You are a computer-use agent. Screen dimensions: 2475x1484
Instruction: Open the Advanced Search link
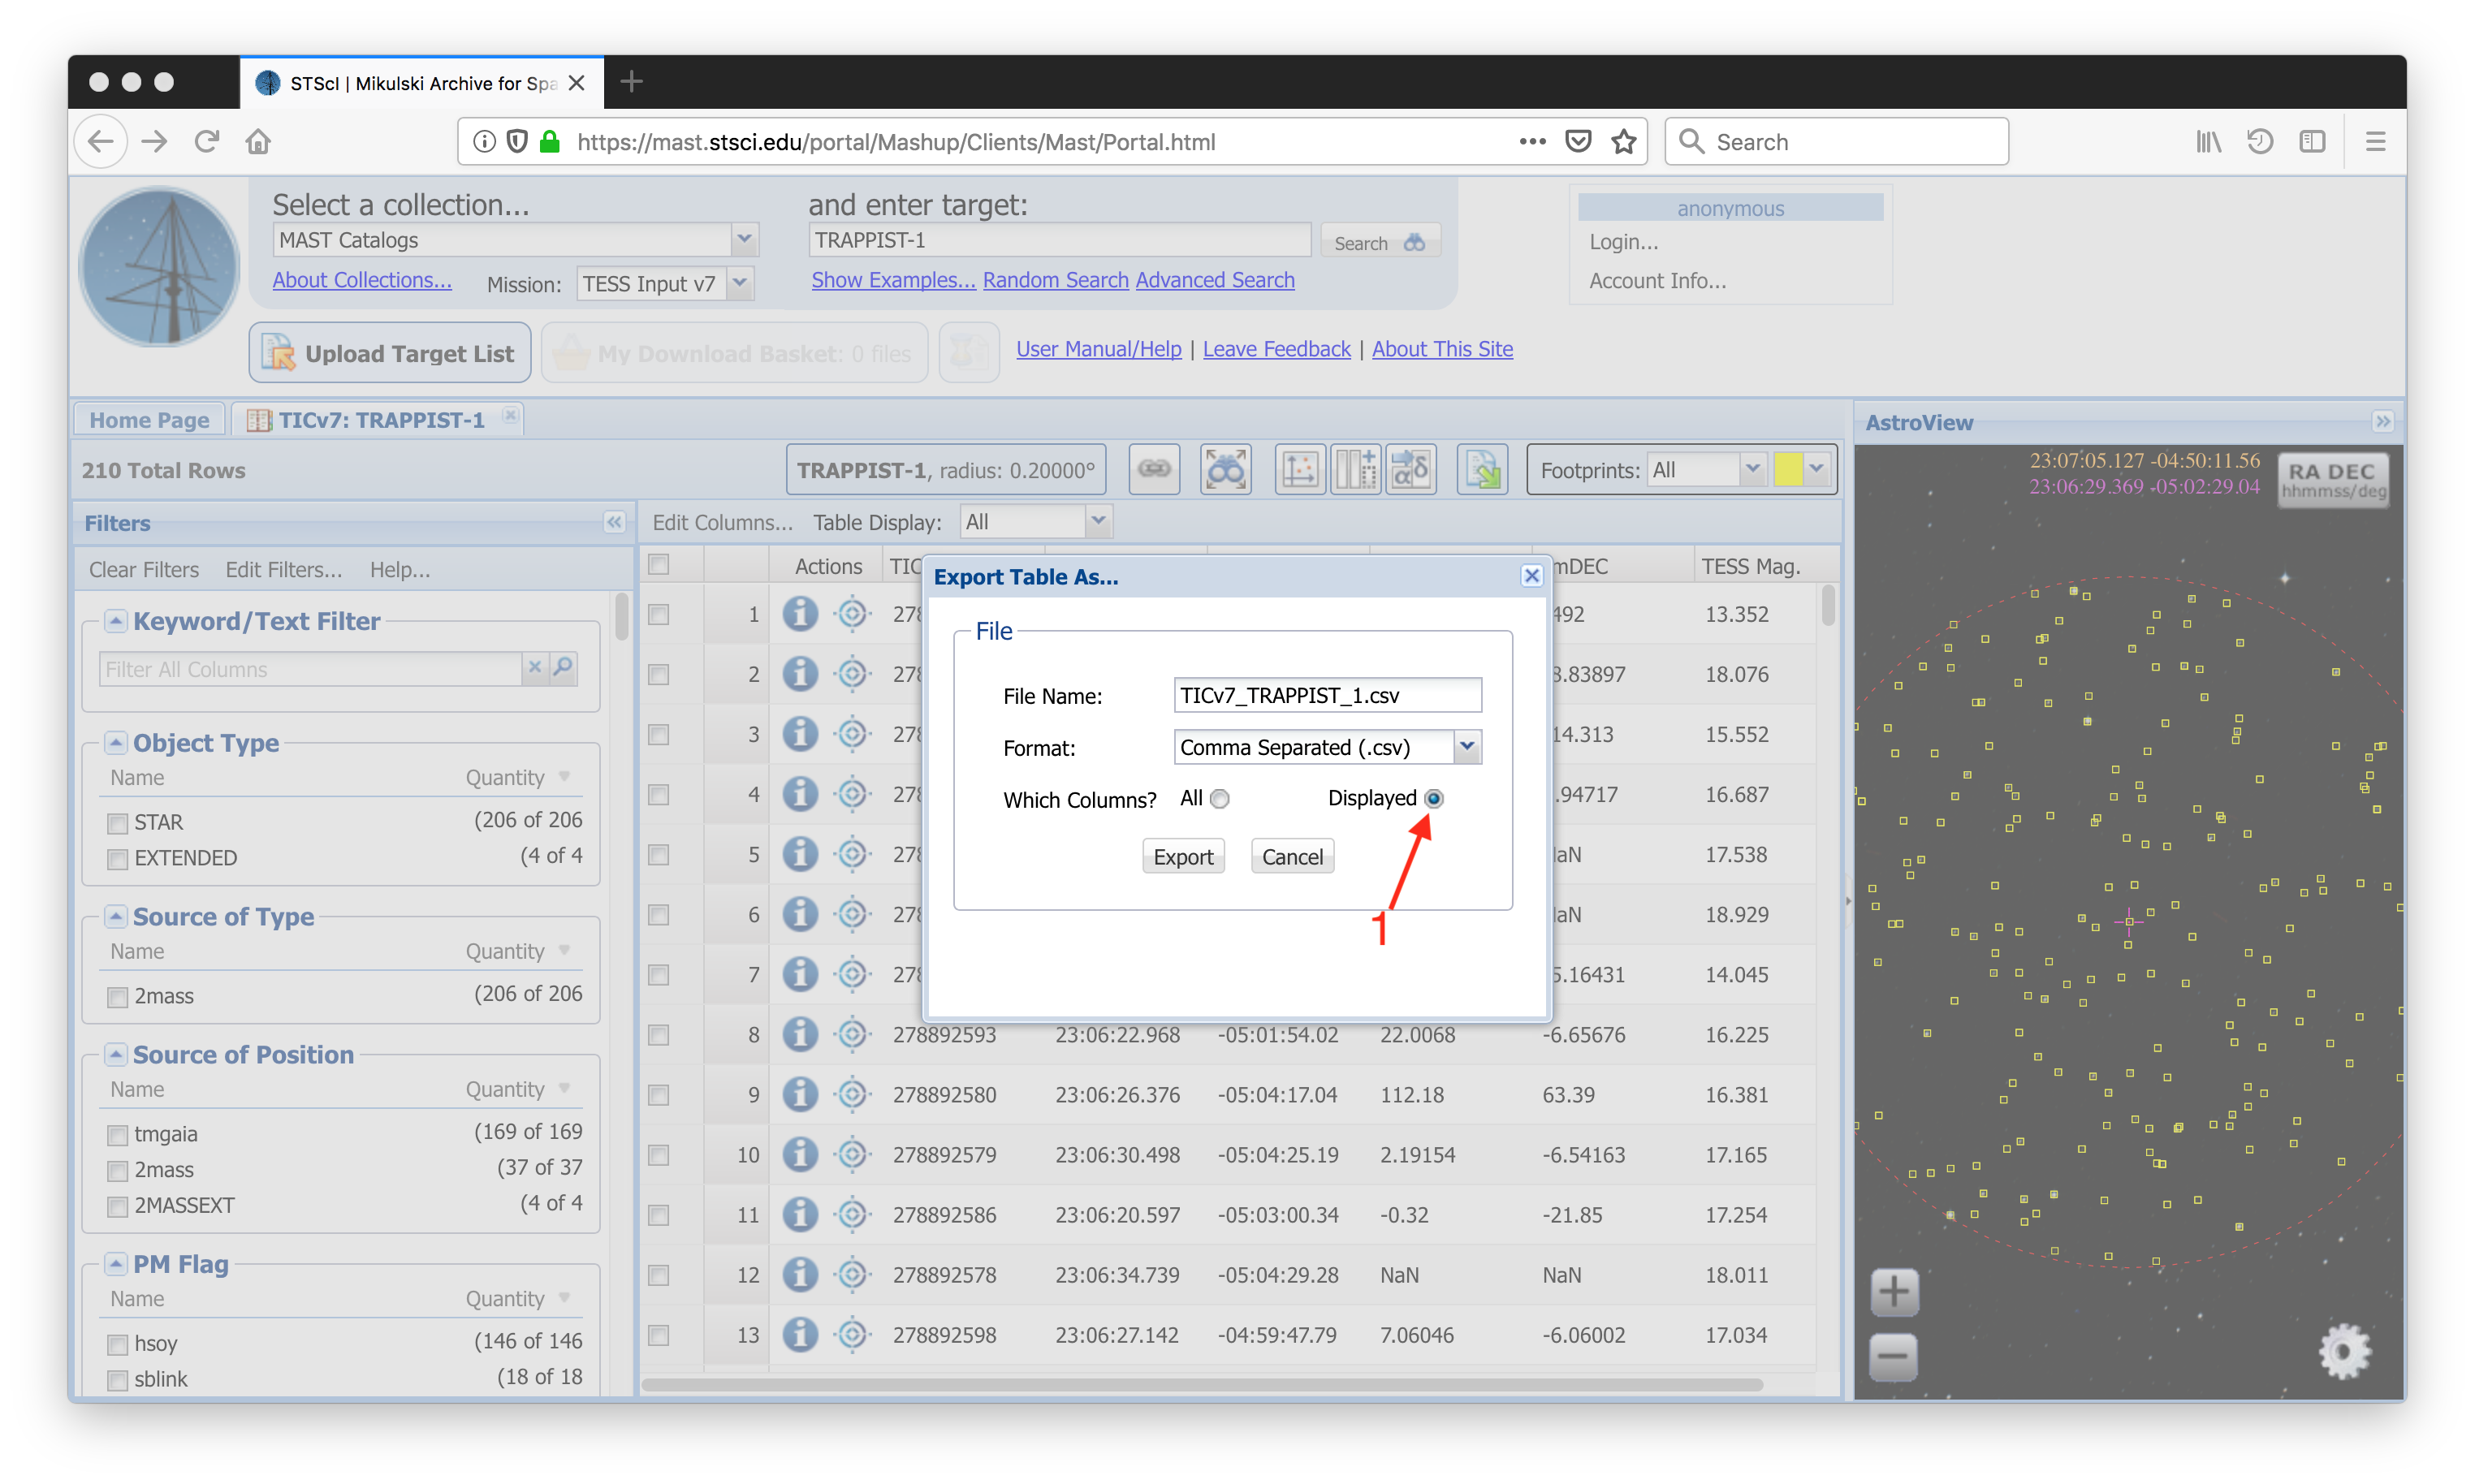click(x=1215, y=280)
